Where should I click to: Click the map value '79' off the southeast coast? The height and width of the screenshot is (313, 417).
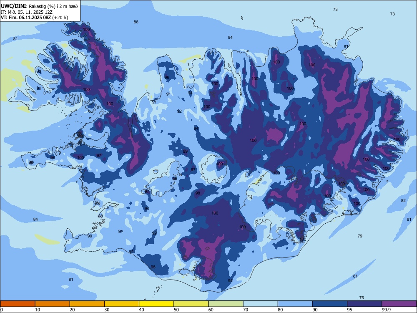pyautogui.click(x=360, y=236)
